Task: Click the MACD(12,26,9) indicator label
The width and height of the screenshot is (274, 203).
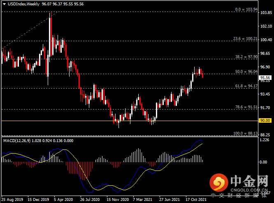Action: 17,141
